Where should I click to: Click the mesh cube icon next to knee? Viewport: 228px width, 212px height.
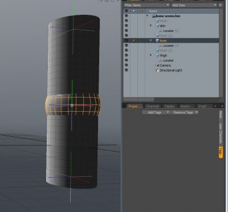pos(157,40)
